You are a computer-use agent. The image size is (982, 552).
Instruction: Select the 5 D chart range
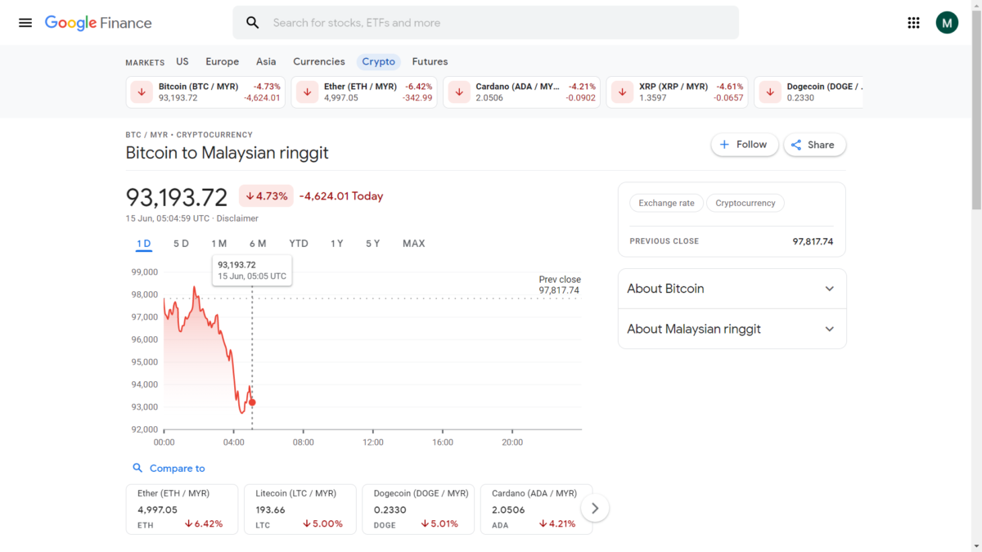click(x=181, y=244)
